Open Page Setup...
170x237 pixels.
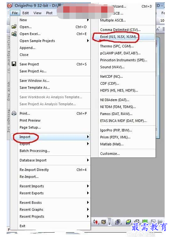(51, 127)
